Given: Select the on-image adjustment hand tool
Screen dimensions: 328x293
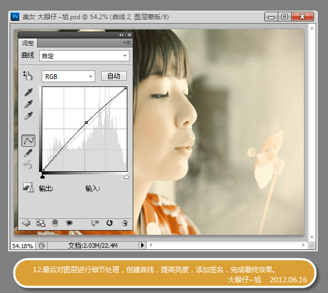Looking at the screenshot, I should [x=28, y=76].
